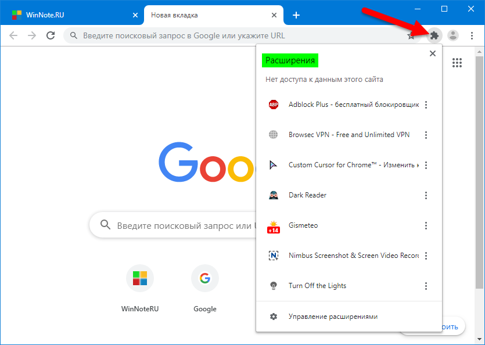Reload the page
Screen dimensions: 485x345
pyautogui.click(x=51, y=35)
